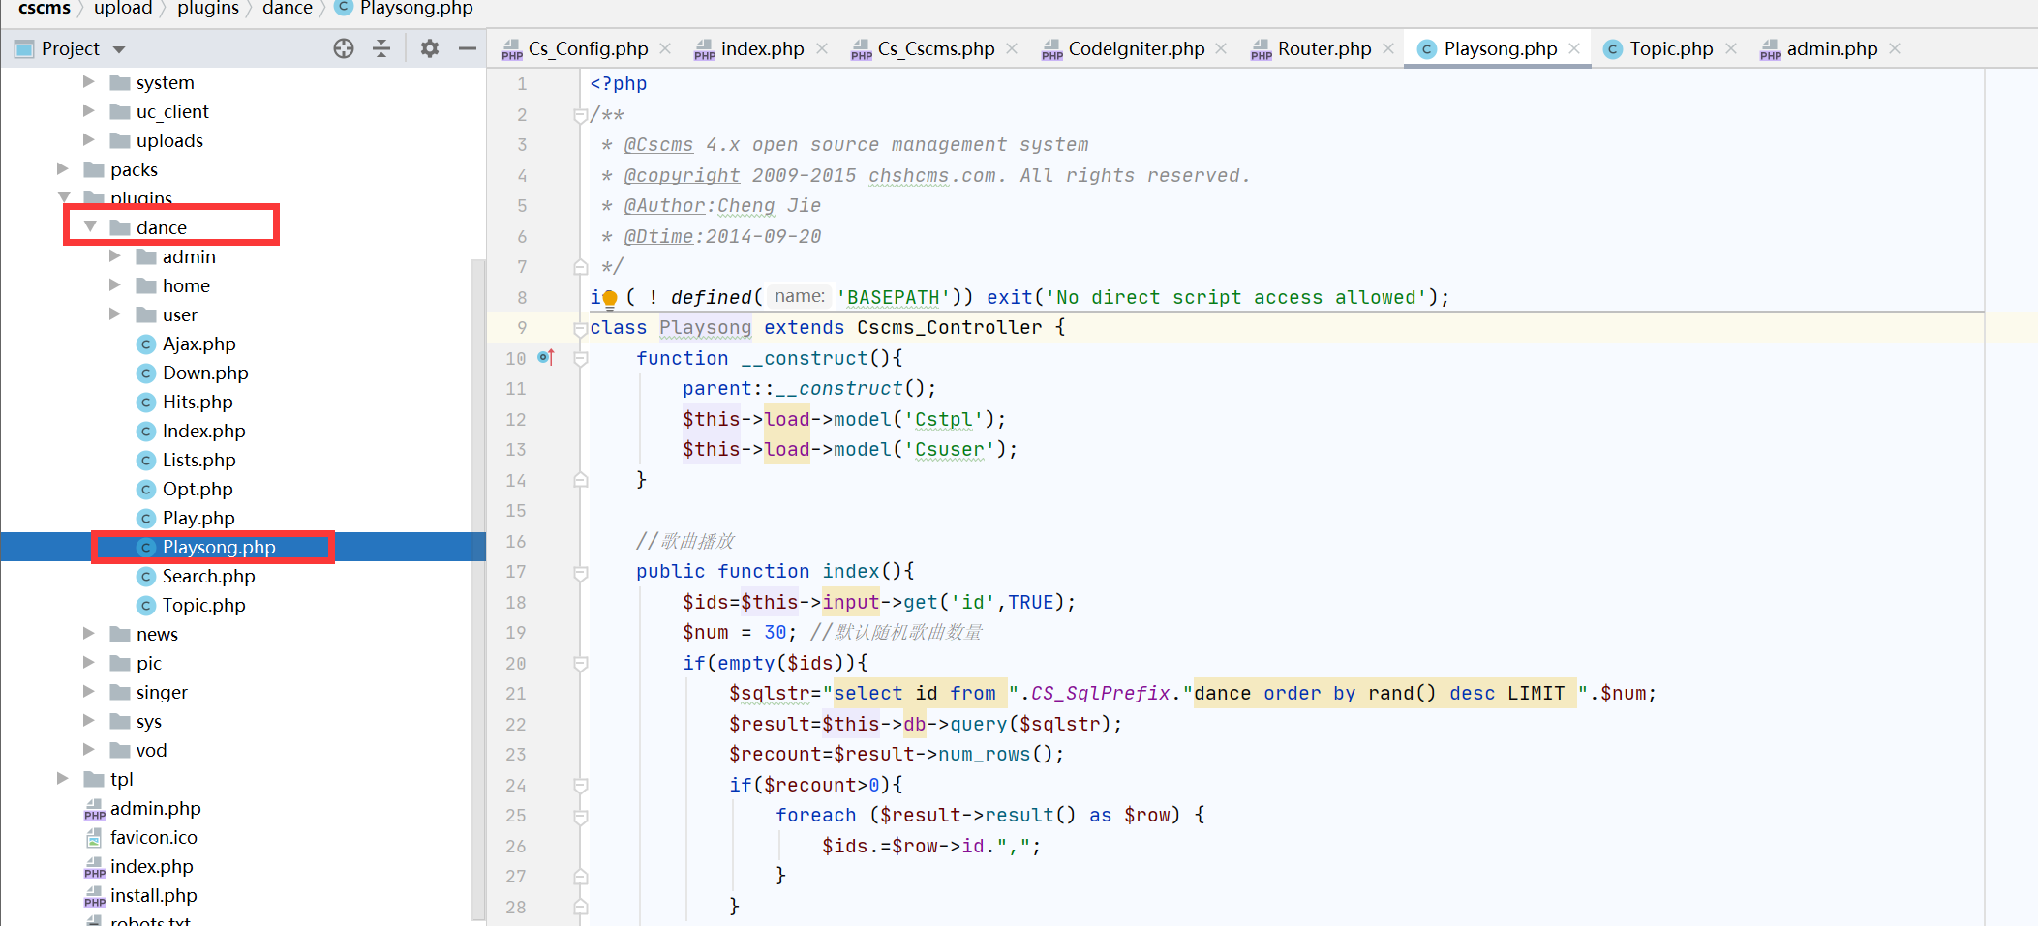Expand the uc_client folder arrow
This screenshot has height=926, width=2038.
pos(89,111)
